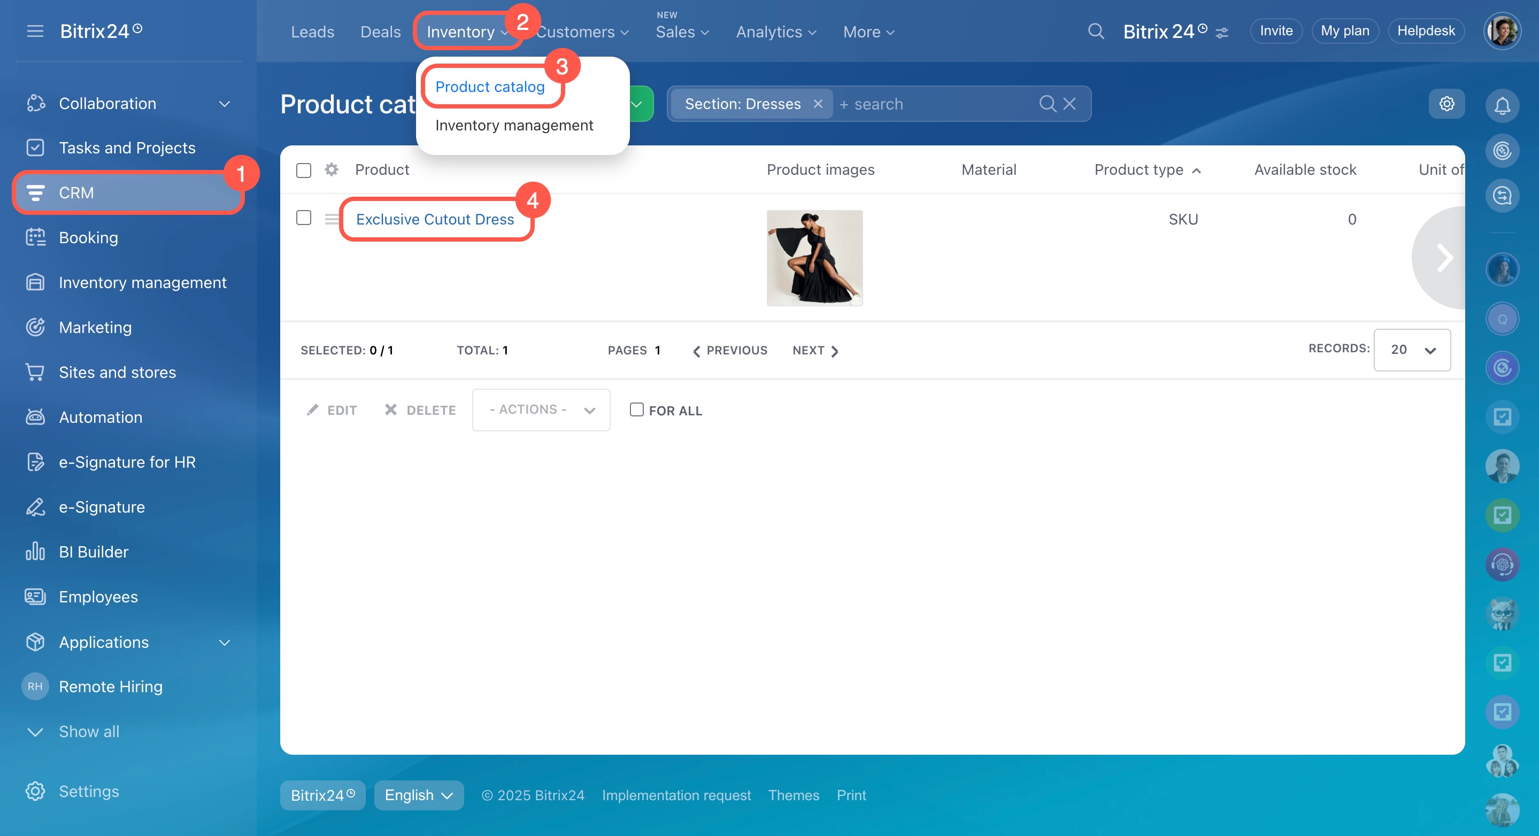Open Sites and stores cart icon
The image size is (1539, 836).
tap(35, 372)
